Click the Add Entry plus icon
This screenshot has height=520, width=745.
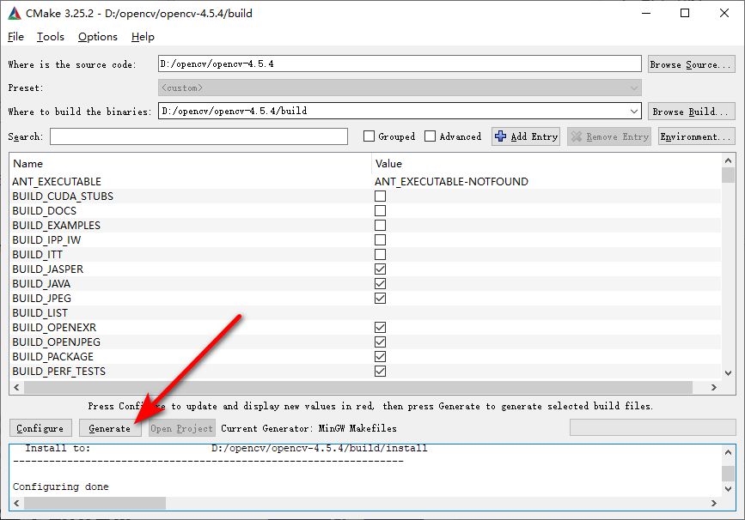coord(500,136)
